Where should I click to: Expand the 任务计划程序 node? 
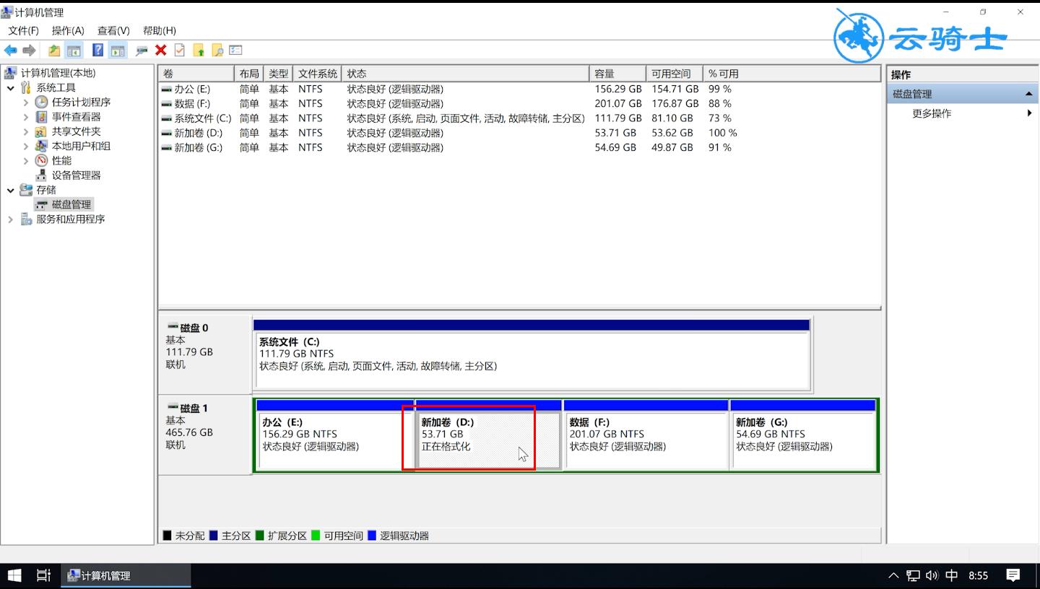point(26,102)
